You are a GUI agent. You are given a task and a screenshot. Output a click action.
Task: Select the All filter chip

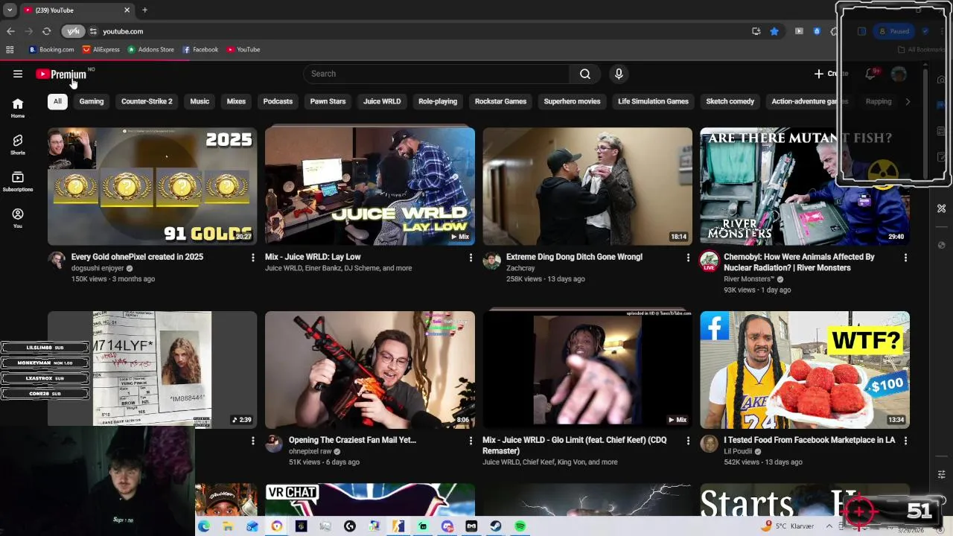point(57,101)
